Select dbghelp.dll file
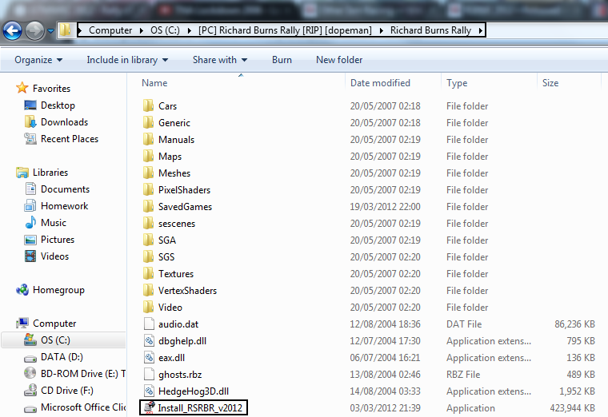 coord(182,341)
